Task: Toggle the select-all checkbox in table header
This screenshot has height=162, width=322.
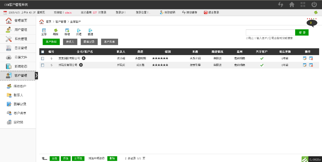Action: 43,52
